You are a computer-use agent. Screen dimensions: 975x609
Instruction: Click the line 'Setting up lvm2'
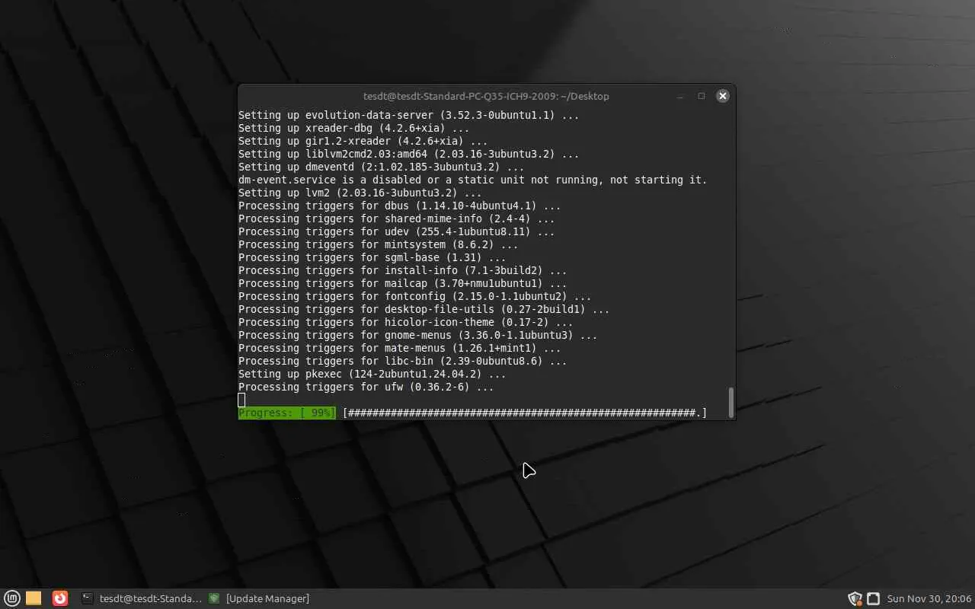point(360,193)
